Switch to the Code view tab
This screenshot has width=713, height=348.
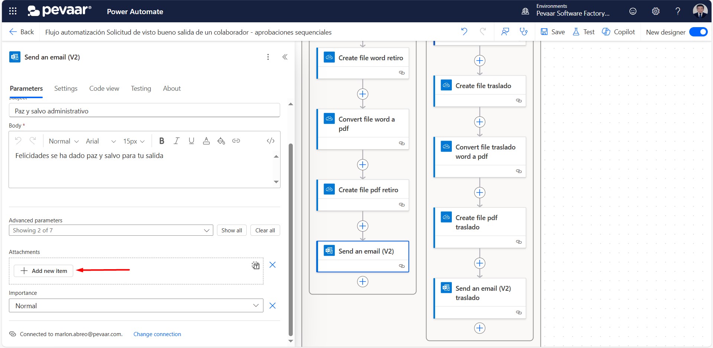104,88
